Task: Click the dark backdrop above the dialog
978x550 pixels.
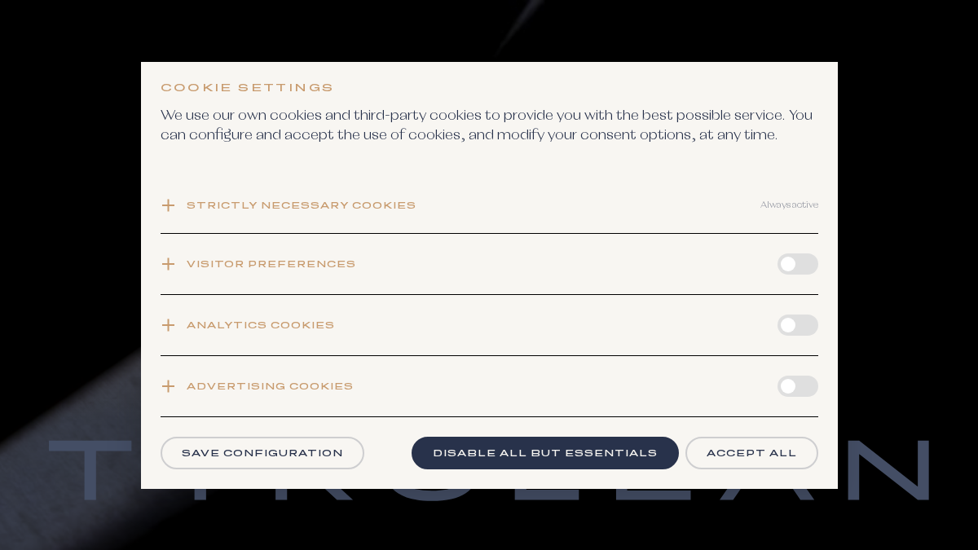Action: tap(489, 30)
